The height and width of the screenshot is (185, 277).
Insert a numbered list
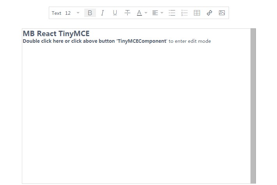click(x=185, y=13)
